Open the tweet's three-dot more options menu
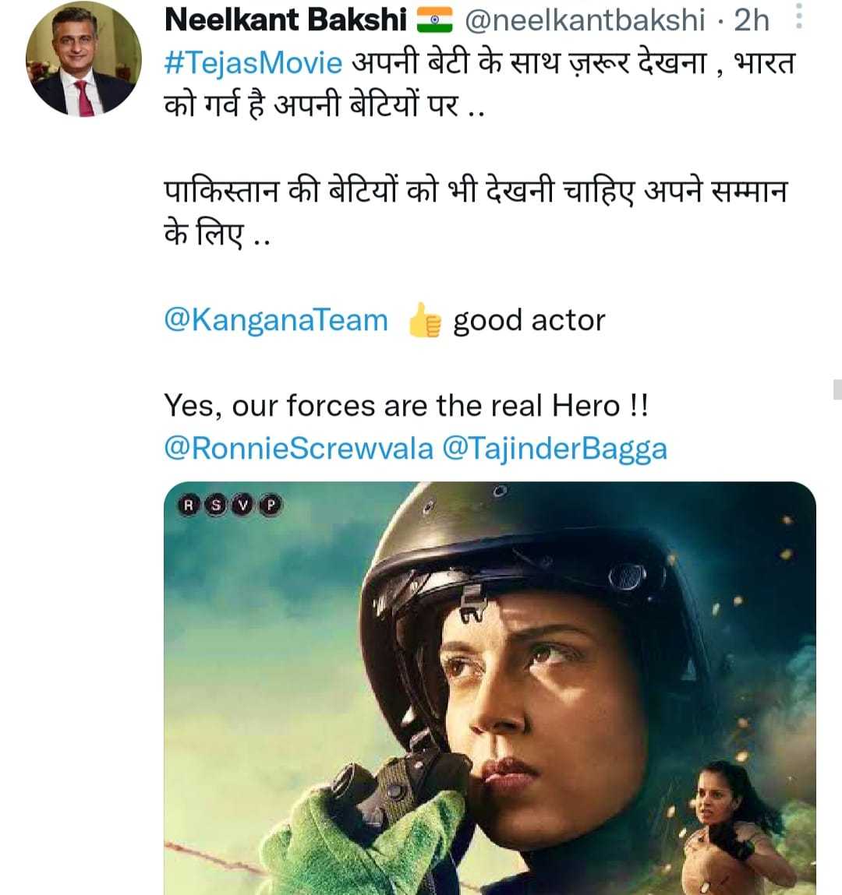The image size is (842, 895). [798, 19]
